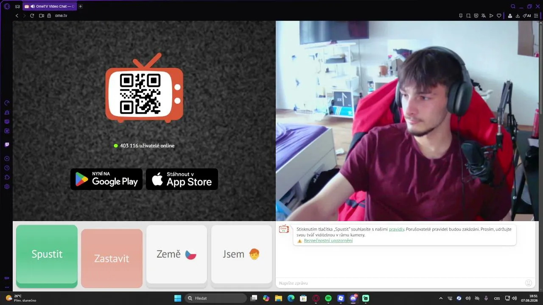Open the Opera GX main menu

[7, 6]
